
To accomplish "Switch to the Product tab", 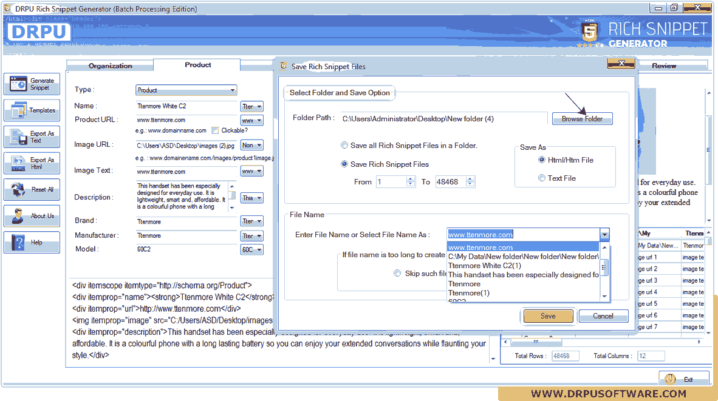I will (197, 65).
